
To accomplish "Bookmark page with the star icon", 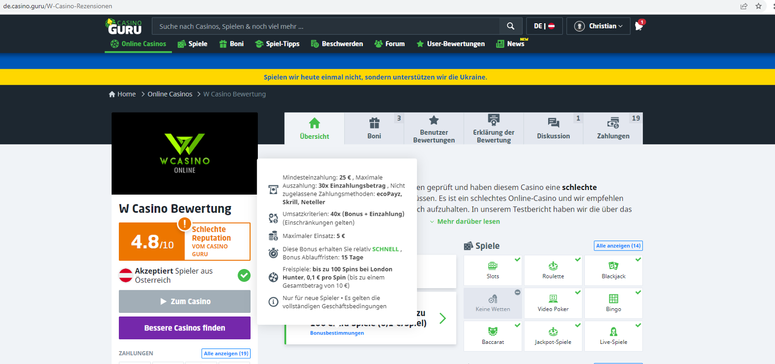I will 758,6.
